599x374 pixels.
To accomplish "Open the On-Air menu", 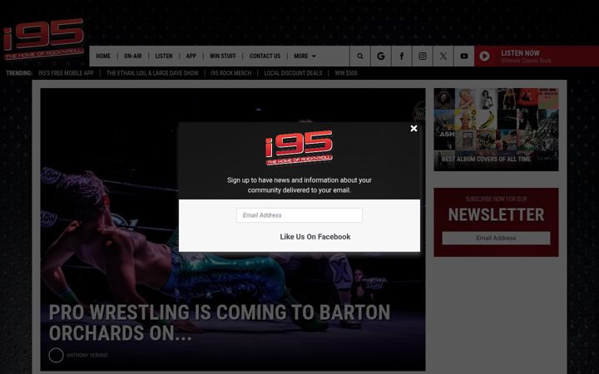I will click(132, 57).
